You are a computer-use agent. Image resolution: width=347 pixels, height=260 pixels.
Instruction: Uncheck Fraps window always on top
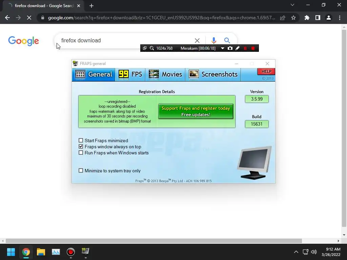(x=81, y=147)
